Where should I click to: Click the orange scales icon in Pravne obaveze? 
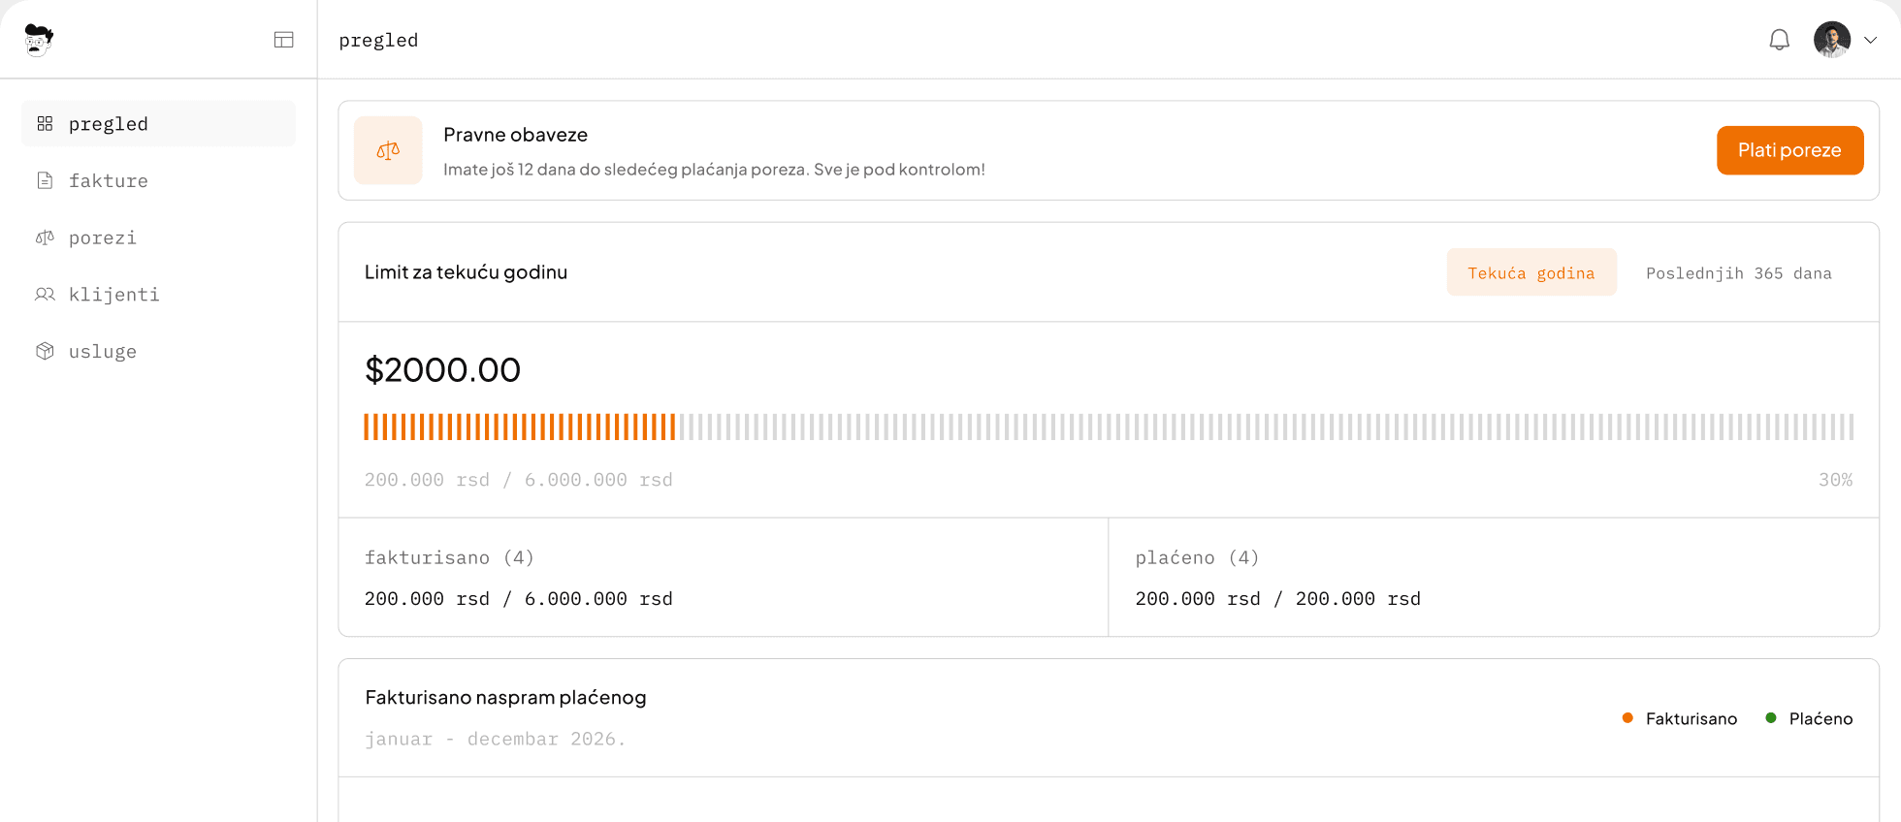click(x=388, y=150)
